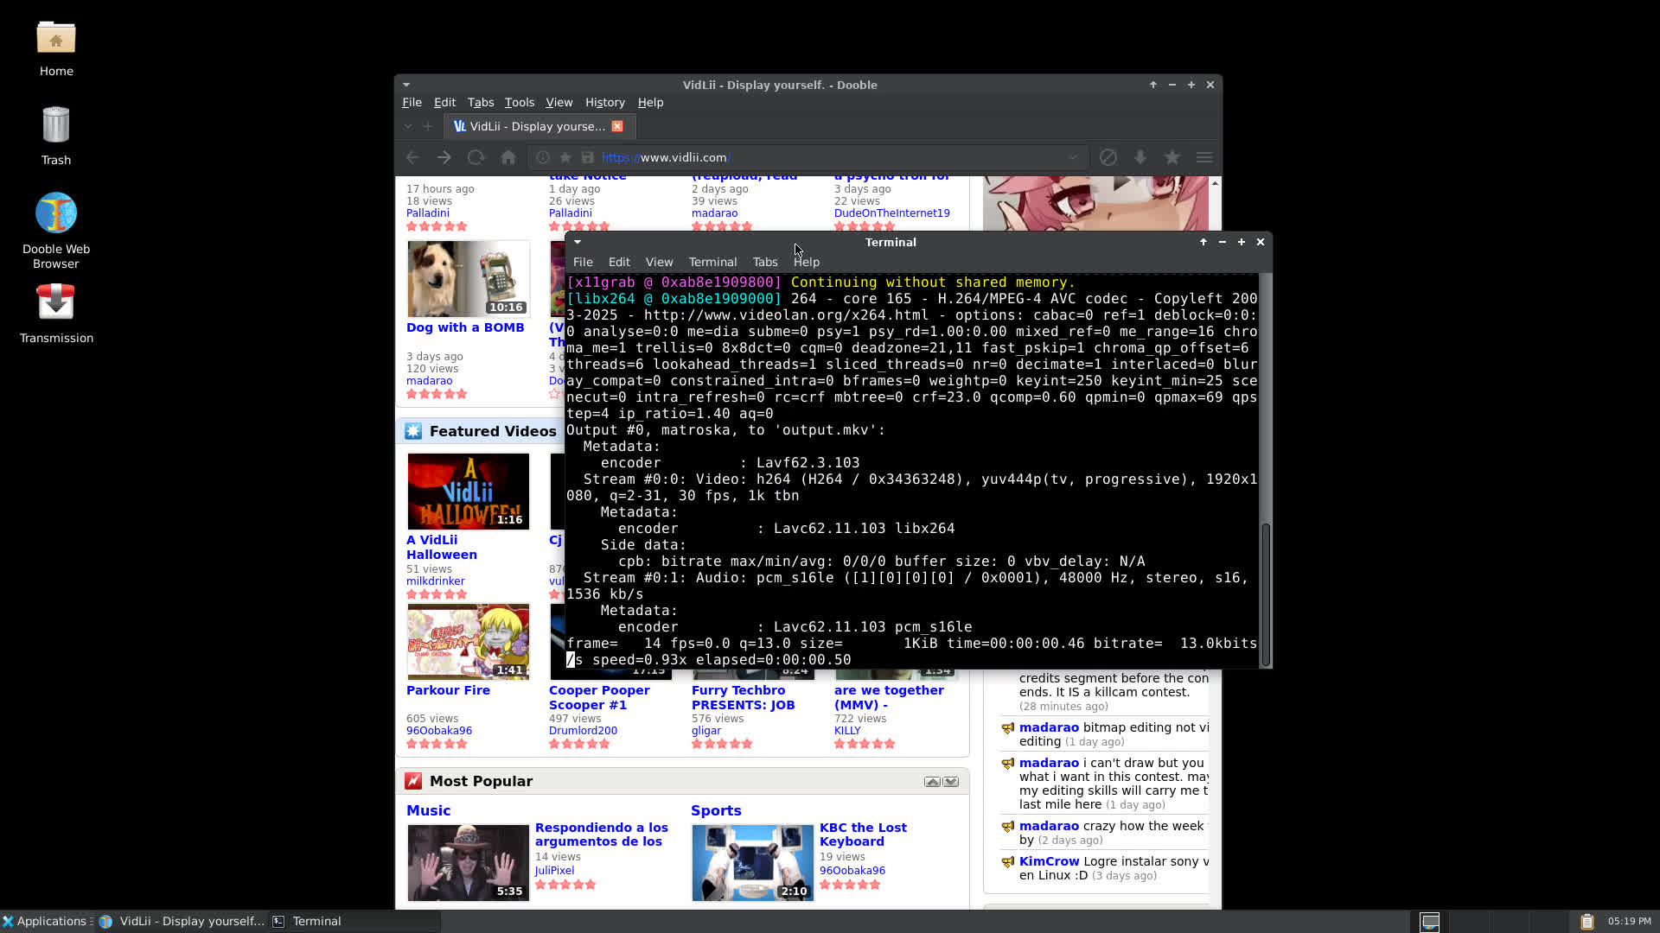Open Dooble History menu
The width and height of the screenshot is (1660, 933).
click(x=605, y=102)
